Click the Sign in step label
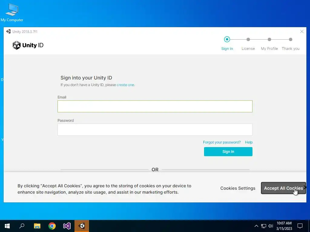The image size is (310, 232). click(x=227, y=49)
